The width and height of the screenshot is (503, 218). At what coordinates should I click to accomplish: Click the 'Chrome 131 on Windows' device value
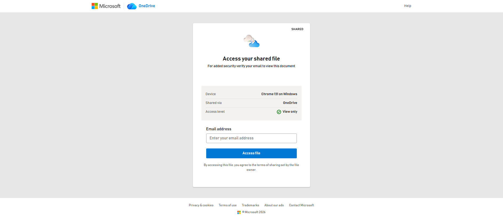click(279, 94)
